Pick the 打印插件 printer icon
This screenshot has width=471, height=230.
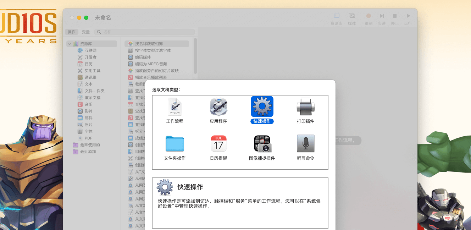click(x=305, y=107)
